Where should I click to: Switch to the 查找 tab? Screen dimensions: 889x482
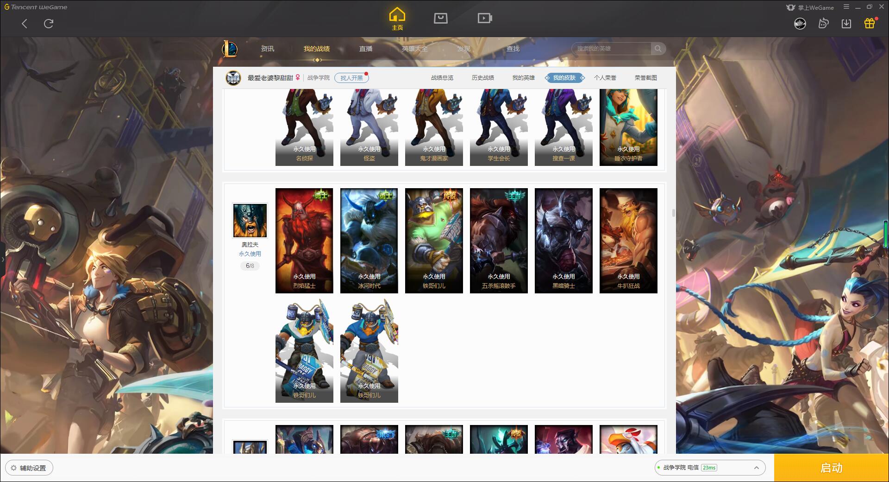pos(513,49)
